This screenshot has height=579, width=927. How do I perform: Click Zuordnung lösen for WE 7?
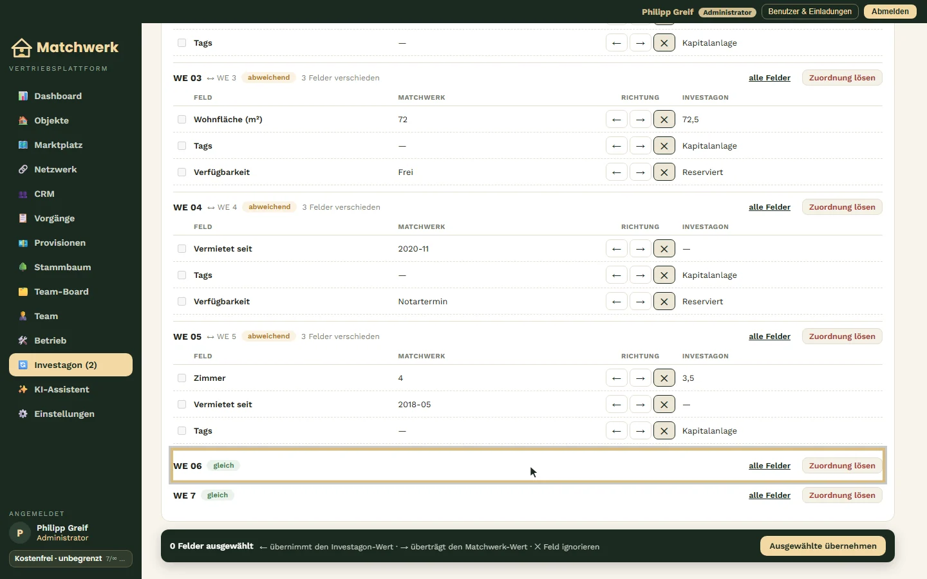click(842, 495)
